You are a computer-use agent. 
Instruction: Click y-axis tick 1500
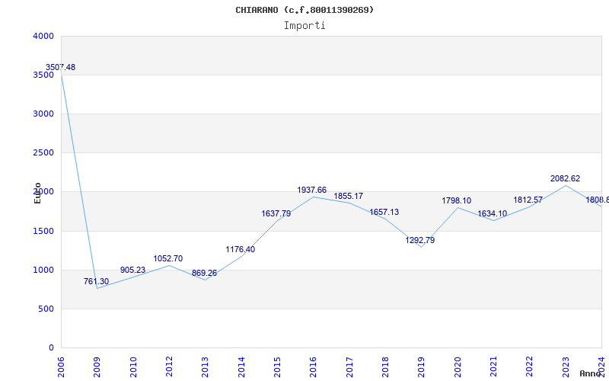(x=43, y=232)
